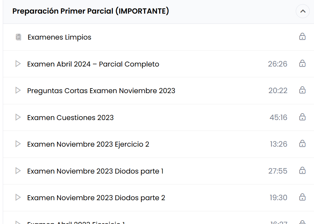The height and width of the screenshot is (224, 314).
Task: Collapse the Preparación Primer Parcial section
Action: pyautogui.click(x=303, y=11)
